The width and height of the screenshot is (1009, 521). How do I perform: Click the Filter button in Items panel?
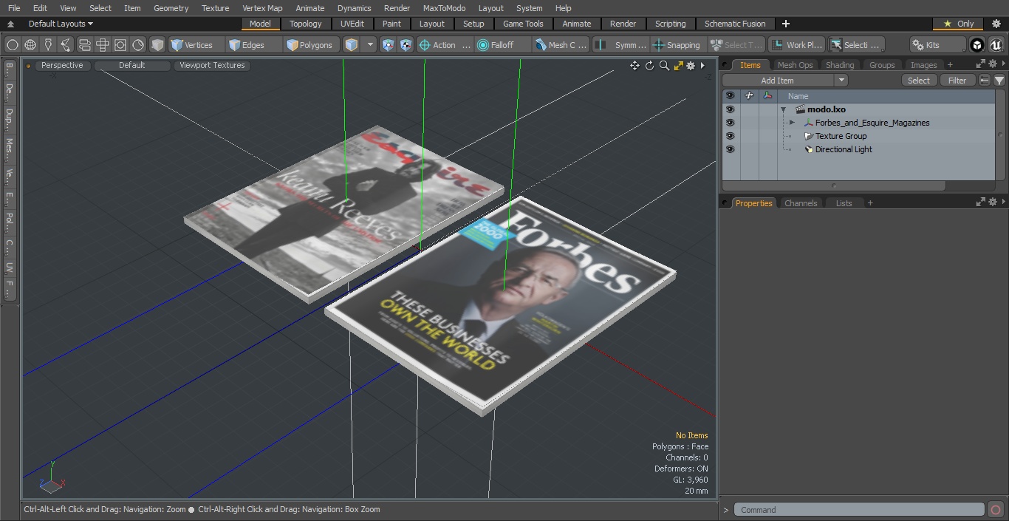(x=957, y=81)
